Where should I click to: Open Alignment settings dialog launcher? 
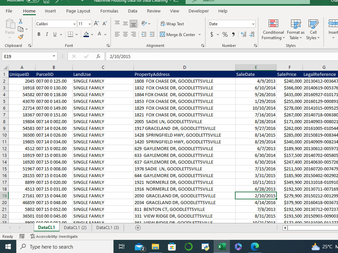[x=202, y=46]
